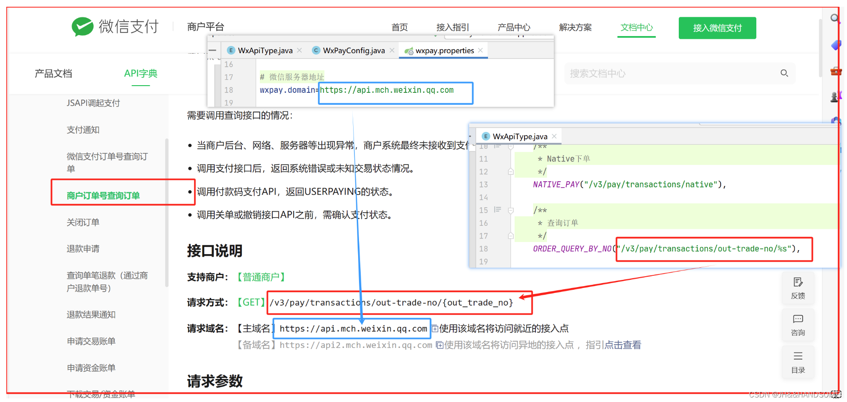Close the WxApiType.java tab in the right editor
Screen dimensions: 847x402
click(x=554, y=136)
